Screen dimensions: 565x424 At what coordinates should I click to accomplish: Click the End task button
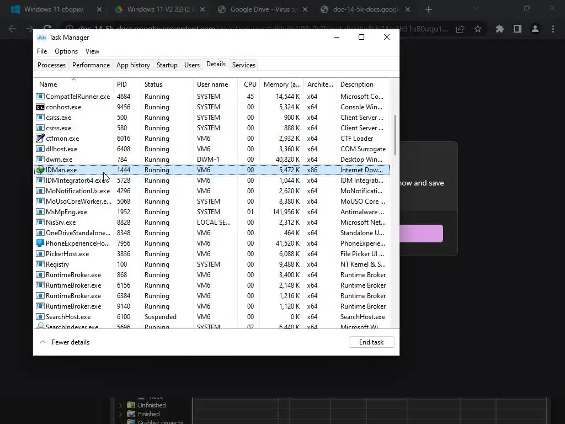pyautogui.click(x=371, y=342)
